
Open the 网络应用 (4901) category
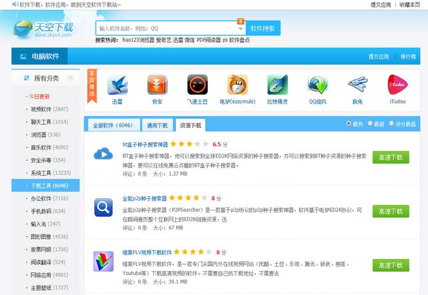pyautogui.click(x=49, y=275)
